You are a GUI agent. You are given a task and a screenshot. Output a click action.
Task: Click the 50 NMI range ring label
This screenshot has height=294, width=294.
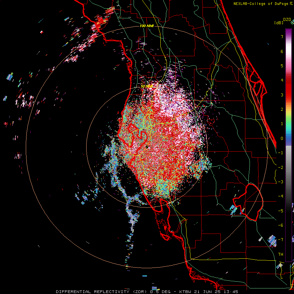pyautogui.click(x=147, y=87)
